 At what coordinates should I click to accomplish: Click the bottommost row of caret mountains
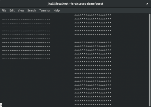click(x=93, y=105)
